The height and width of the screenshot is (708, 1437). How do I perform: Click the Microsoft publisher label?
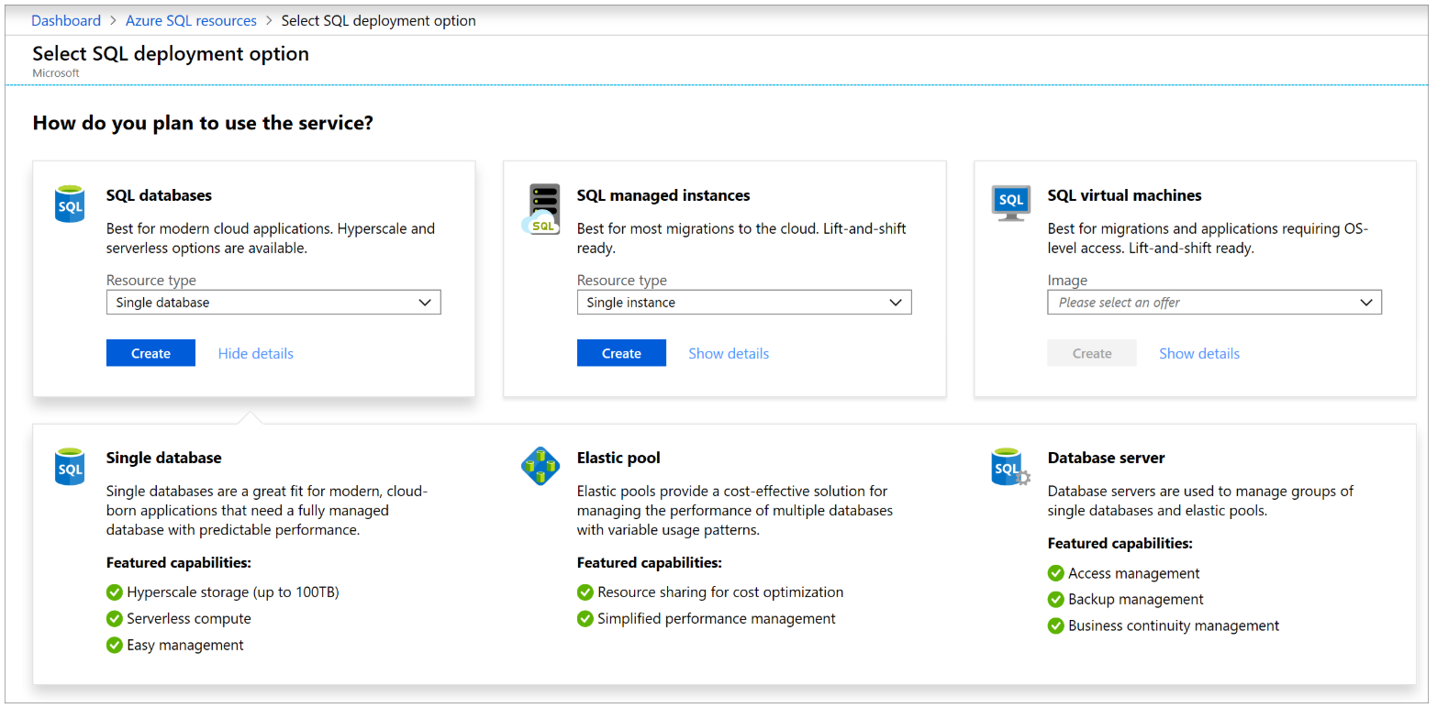(56, 73)
